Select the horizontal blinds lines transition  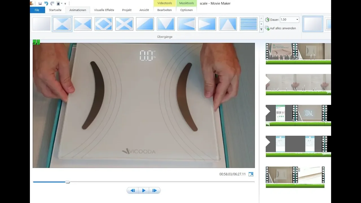point(249,24)
